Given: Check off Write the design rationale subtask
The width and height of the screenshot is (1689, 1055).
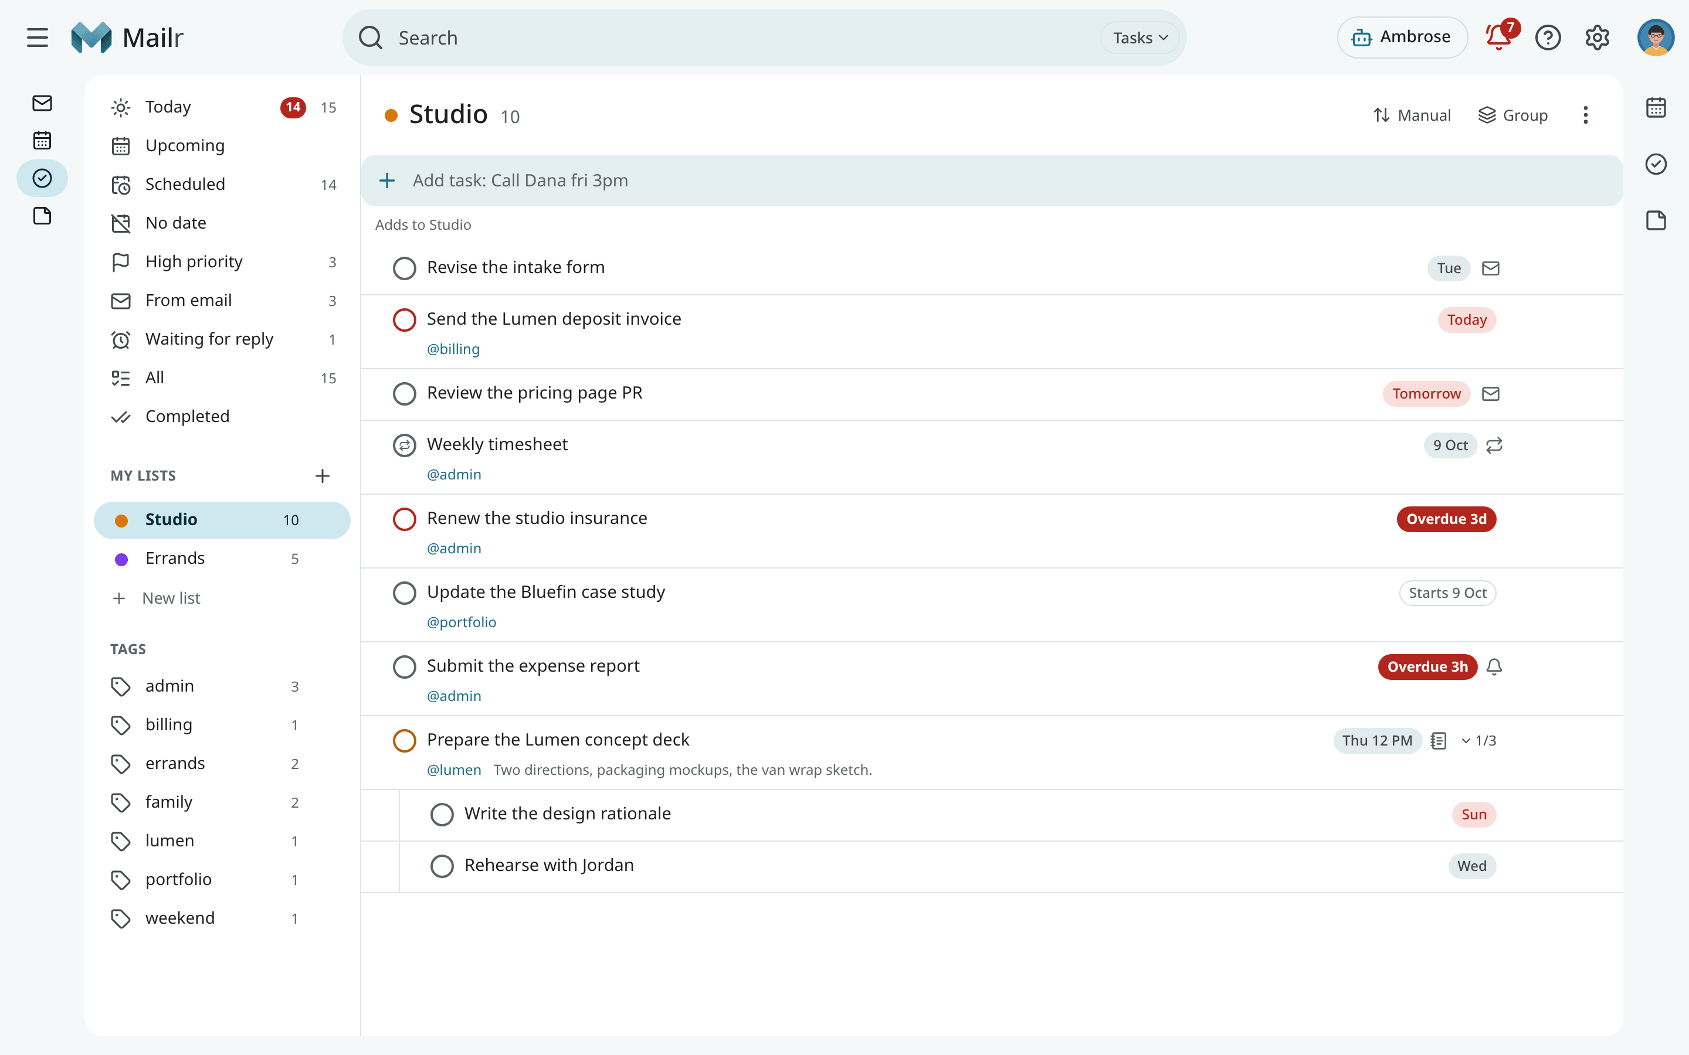Looking at the screenshot, I should (x=442, y=815).
